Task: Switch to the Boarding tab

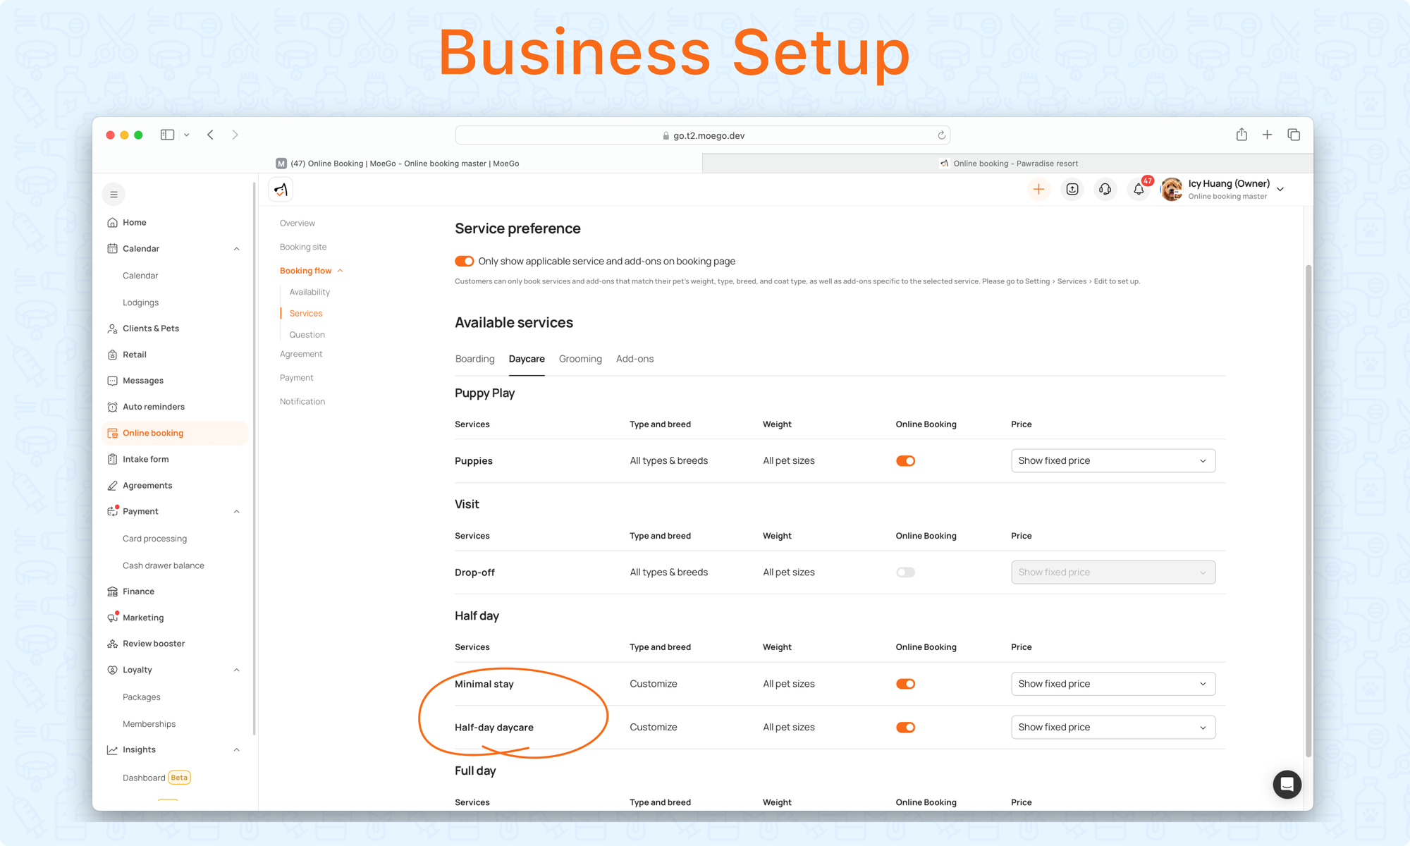Action: 474,359
